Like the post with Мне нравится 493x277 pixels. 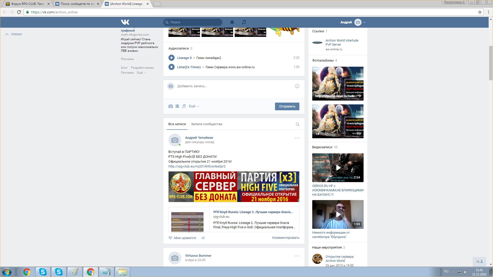182,238
